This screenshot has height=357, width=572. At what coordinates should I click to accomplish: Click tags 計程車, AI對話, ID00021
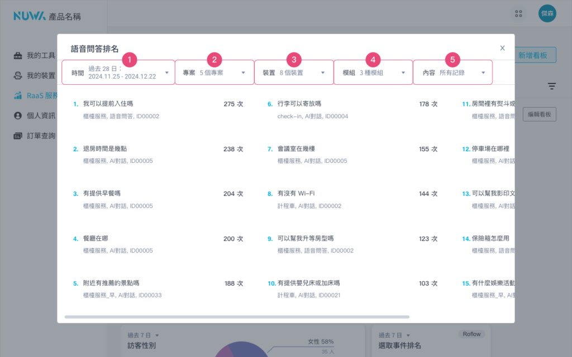tap(308, 296)
